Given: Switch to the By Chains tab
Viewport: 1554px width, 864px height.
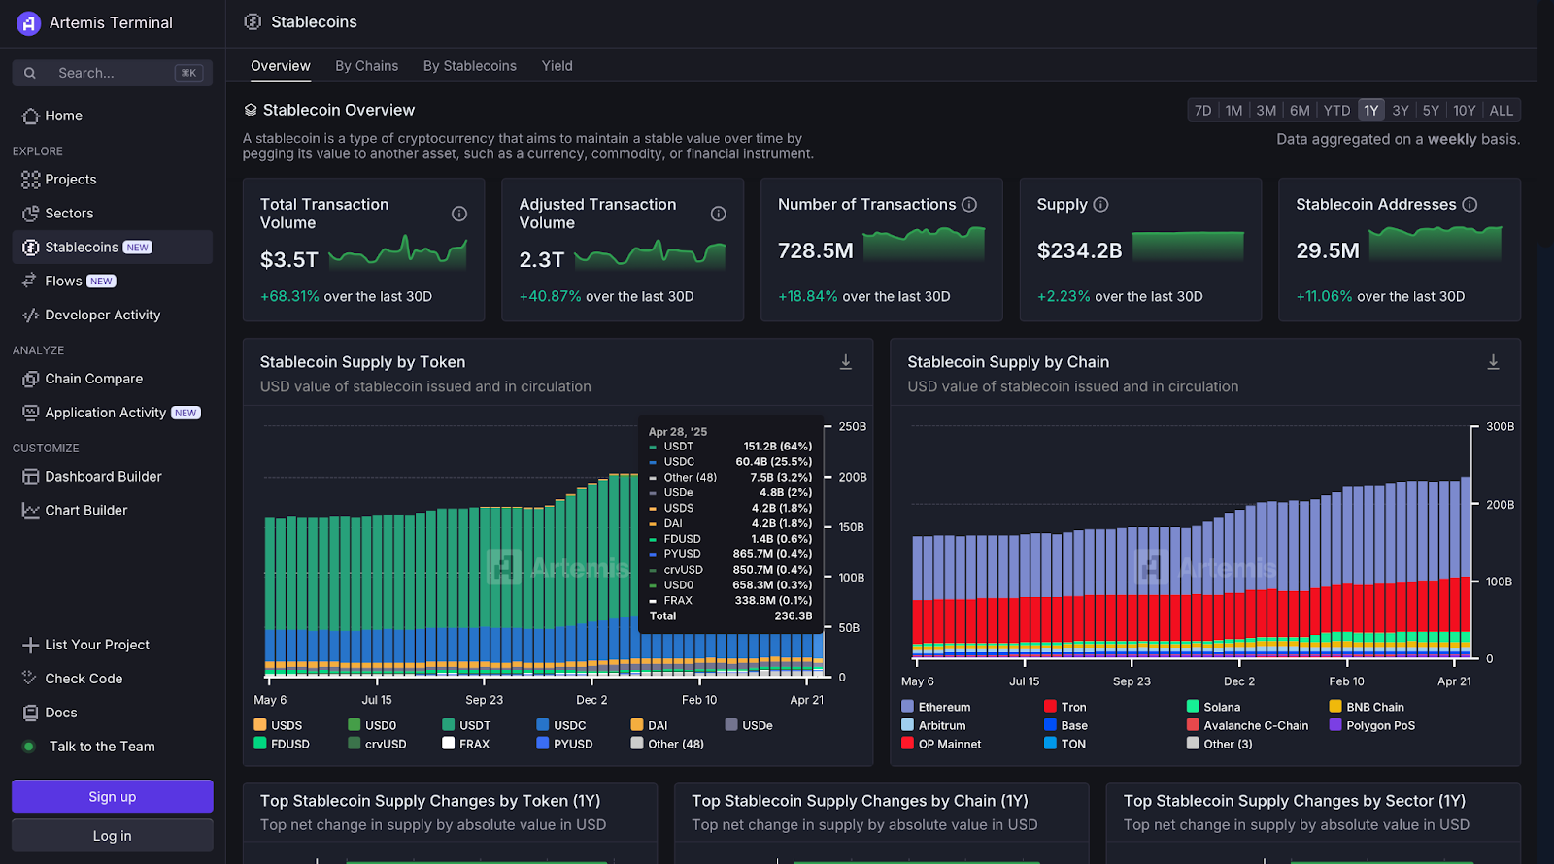Looking at the screenshot, I should (367, 66).
